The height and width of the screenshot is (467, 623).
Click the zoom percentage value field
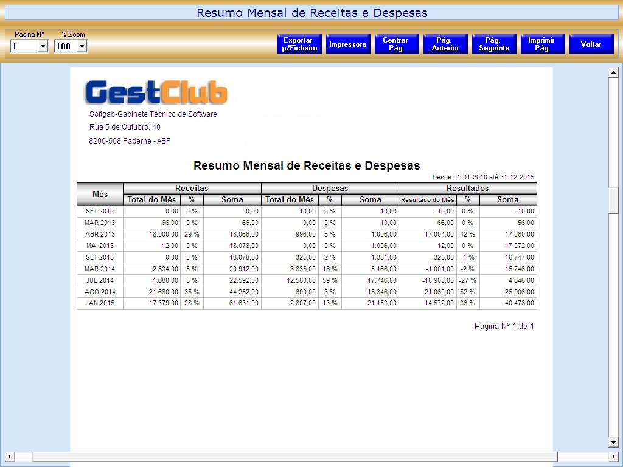pos(64,46)
